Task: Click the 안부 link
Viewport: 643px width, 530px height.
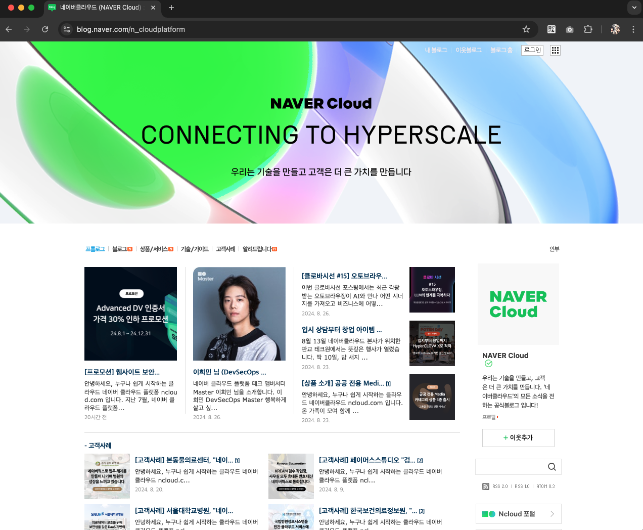Action: tap(555, 249)
